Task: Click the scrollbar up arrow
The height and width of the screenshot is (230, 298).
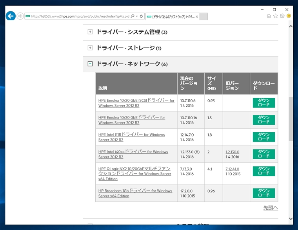Action: pyautogui.click(x=291, y=26)
